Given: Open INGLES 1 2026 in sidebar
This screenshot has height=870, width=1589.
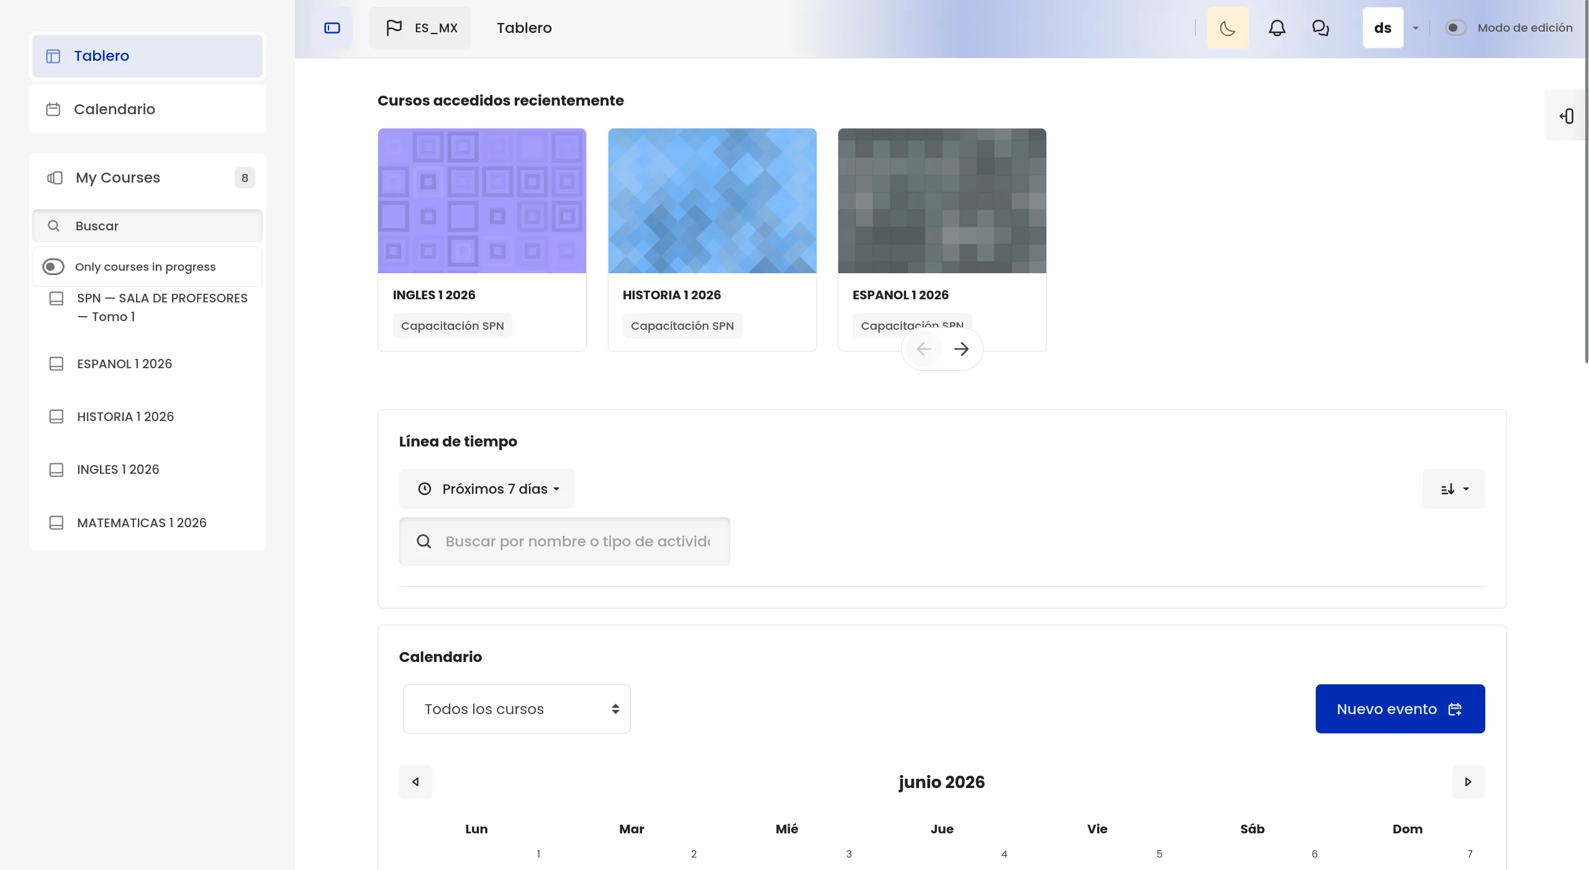Looking at the screenshot, I should click(118, 469).
